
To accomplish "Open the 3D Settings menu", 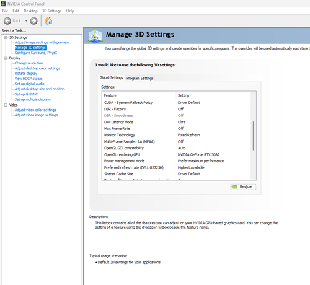I will [x=51, y=11].
